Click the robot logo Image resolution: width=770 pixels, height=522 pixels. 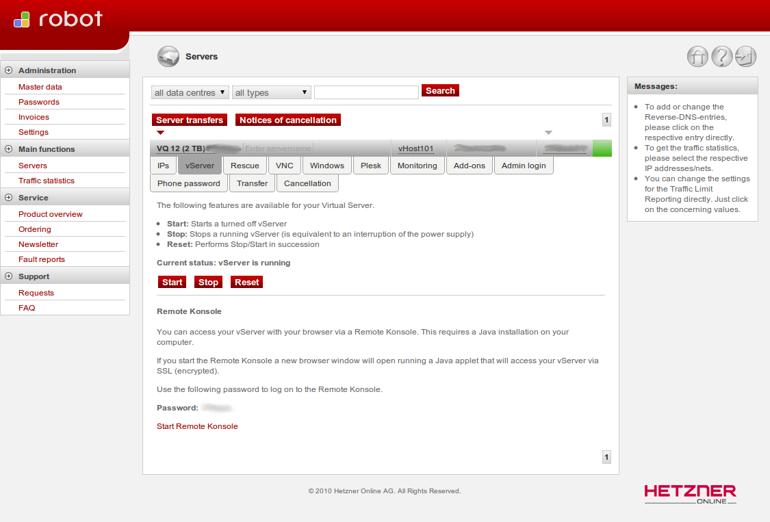pos(58,19)
